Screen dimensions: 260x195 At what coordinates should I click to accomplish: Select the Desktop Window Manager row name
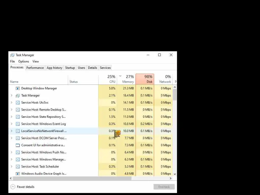39,88
